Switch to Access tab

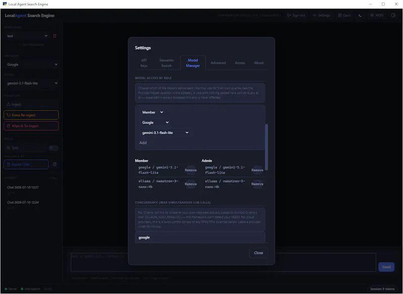pos(240,63)
